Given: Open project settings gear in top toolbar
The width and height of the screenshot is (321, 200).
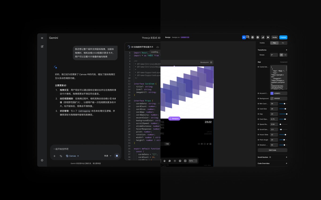Looking at the screenshot, I should coord(258,37).
